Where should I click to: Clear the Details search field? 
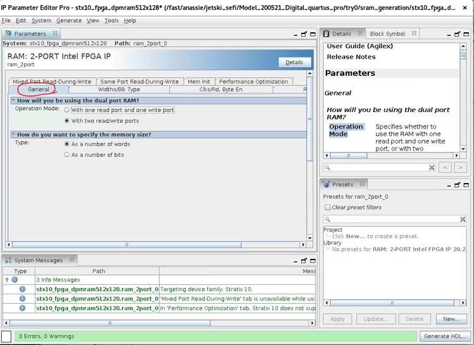pyautogui.click(x=432, y=167)
